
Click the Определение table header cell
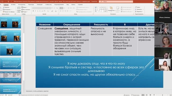pos(72,25)
